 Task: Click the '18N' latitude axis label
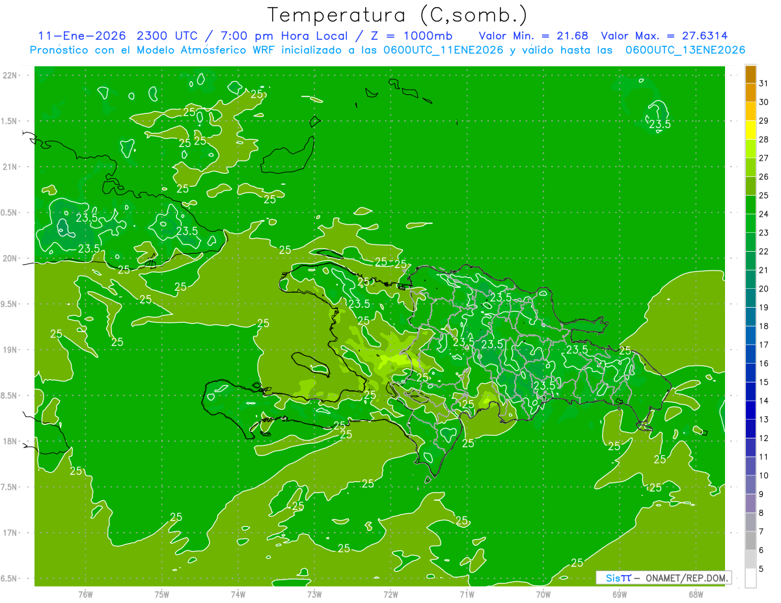pos(10,441)
